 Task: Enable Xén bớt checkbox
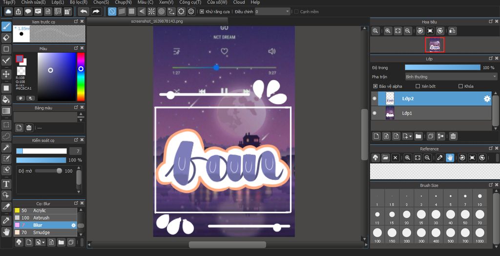(418, 86)
